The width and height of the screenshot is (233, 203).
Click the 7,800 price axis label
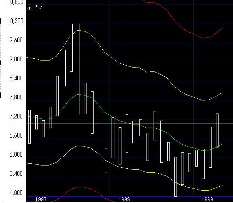(15, 97)
